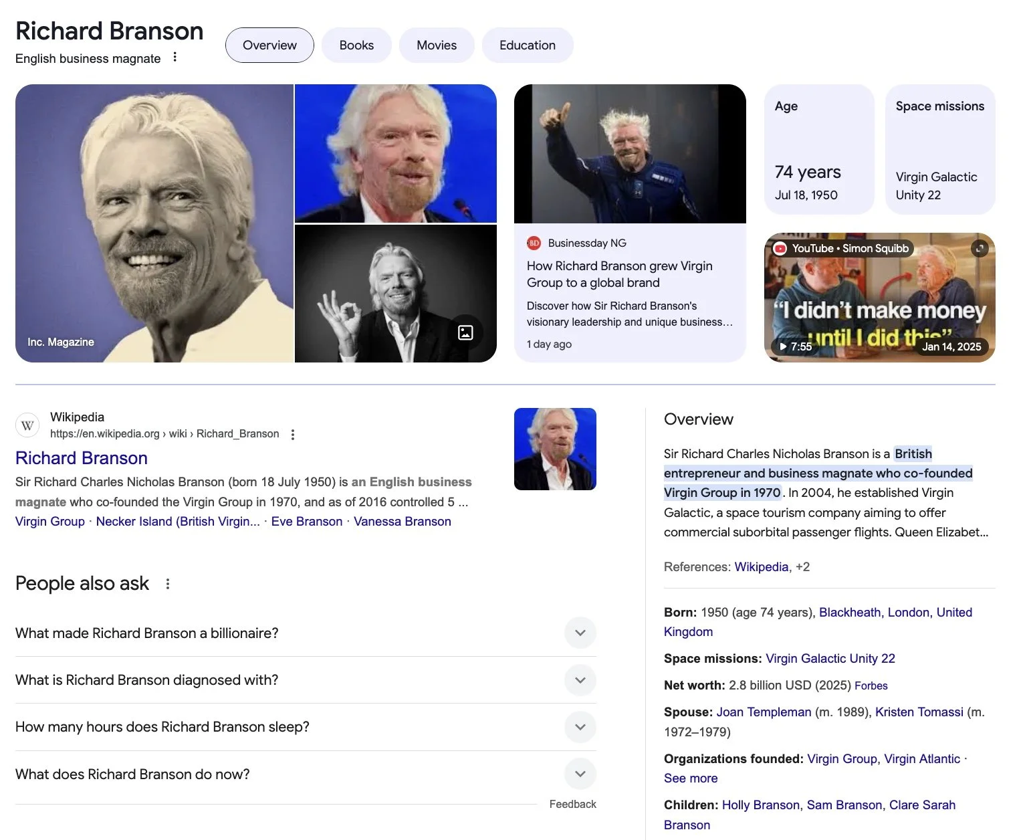Viewport: 1023px width, 840px height.
Task: Open the Richard Branson Wikipedia result title
Action: pyautogui.click(x=82, y=458)
